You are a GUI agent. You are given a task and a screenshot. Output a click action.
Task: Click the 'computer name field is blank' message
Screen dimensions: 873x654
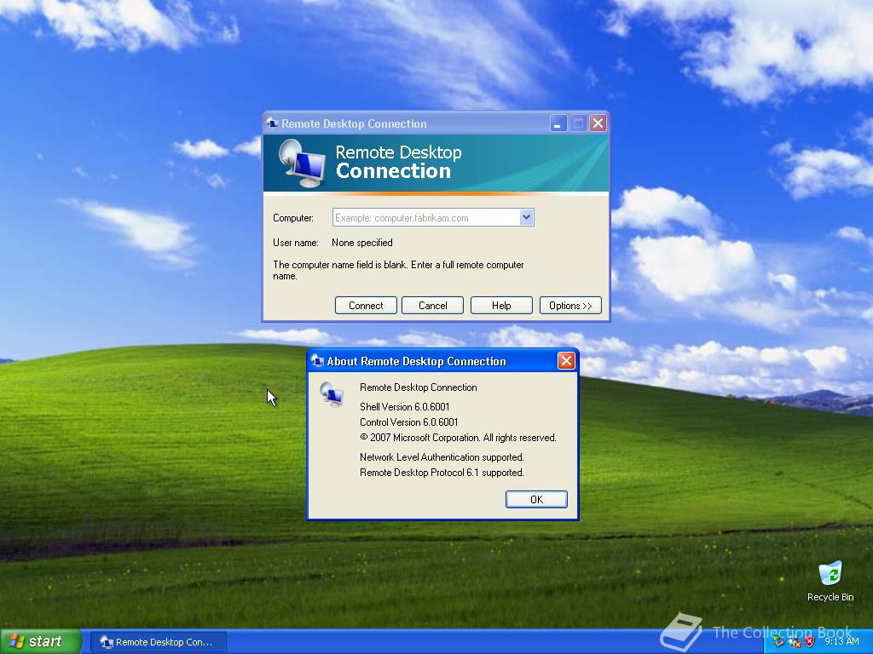tap(398, 270)
